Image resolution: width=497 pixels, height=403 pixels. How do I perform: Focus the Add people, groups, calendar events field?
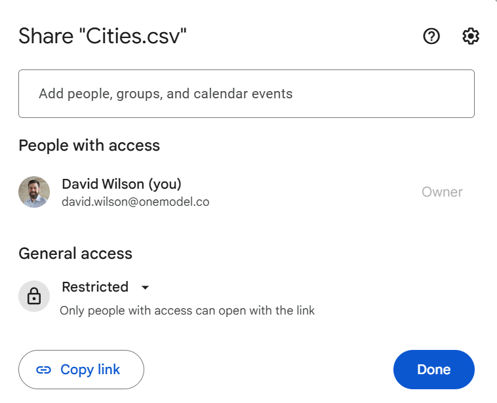pyautogui.click(x=246, y=94)
